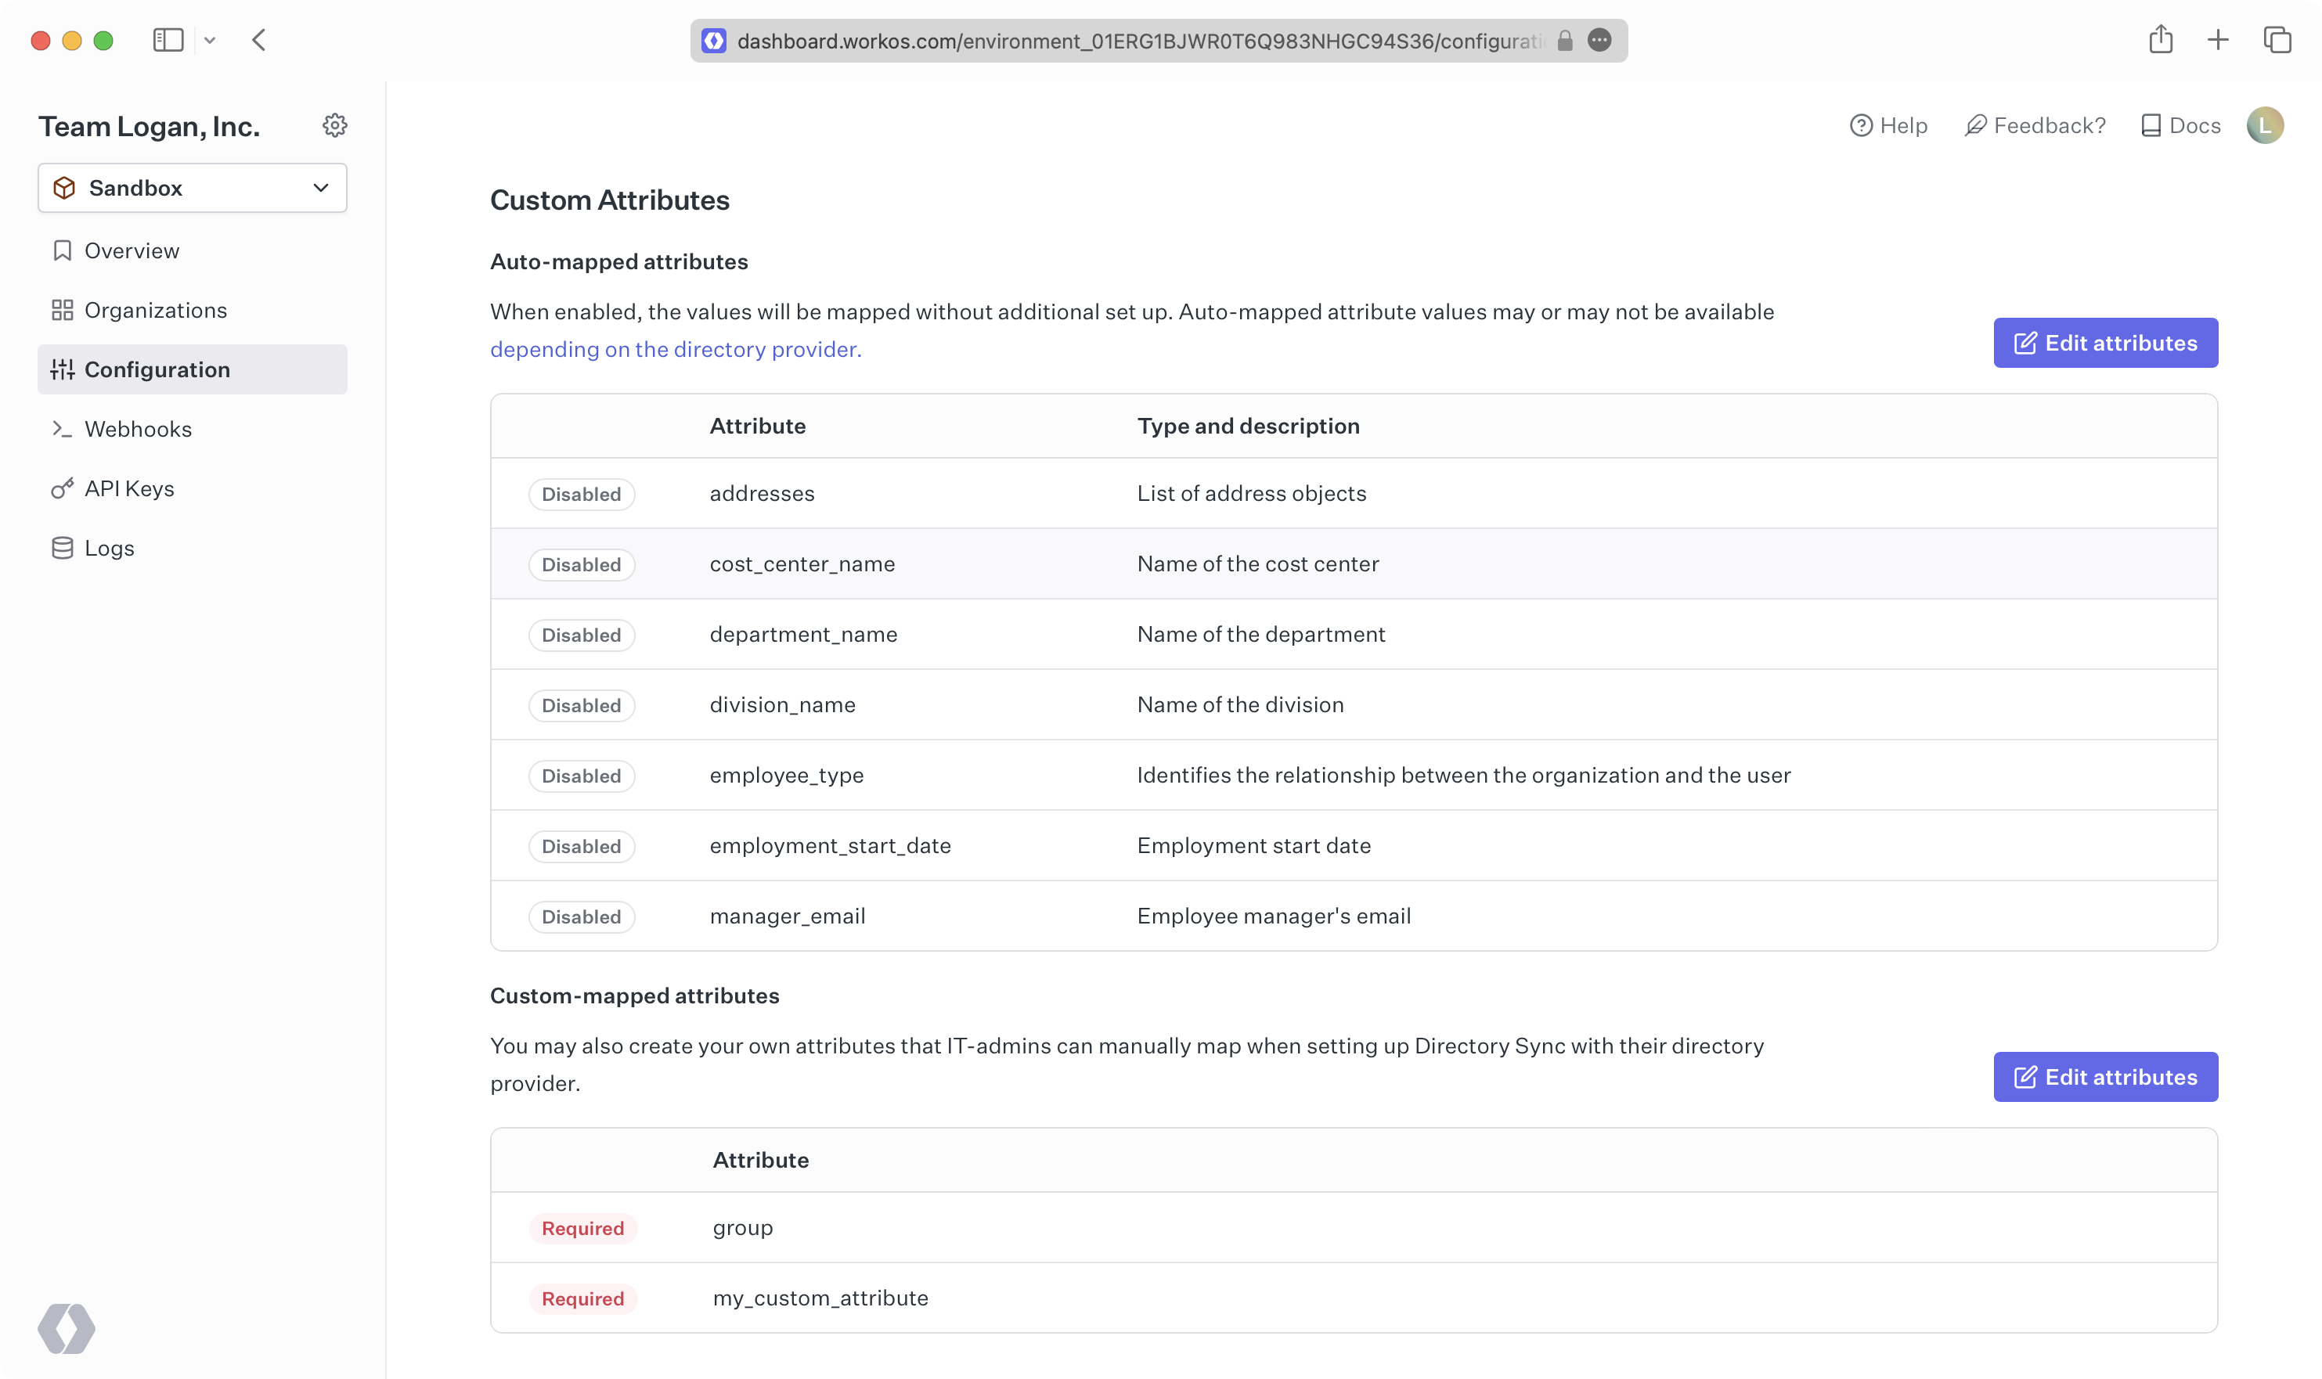This screenshot has height=1379, width=2322.
Task: Open the Sandbox environment dropdown
Action: [x=193, y=188]
